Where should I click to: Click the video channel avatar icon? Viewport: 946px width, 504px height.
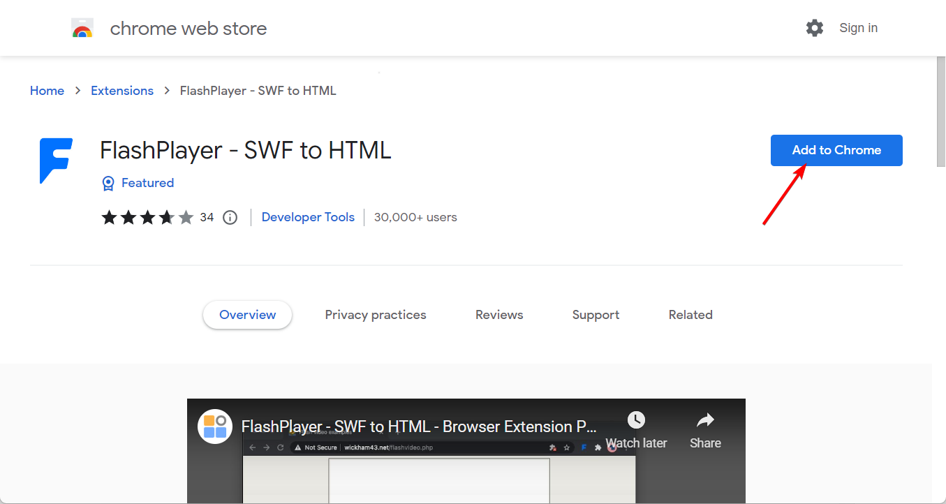215,427
